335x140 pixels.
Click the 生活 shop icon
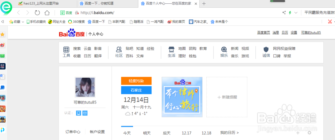(171, 50)
